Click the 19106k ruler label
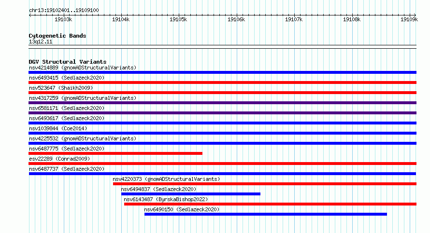The height and width of the screenshot is (233, 430). click(236, 19)
